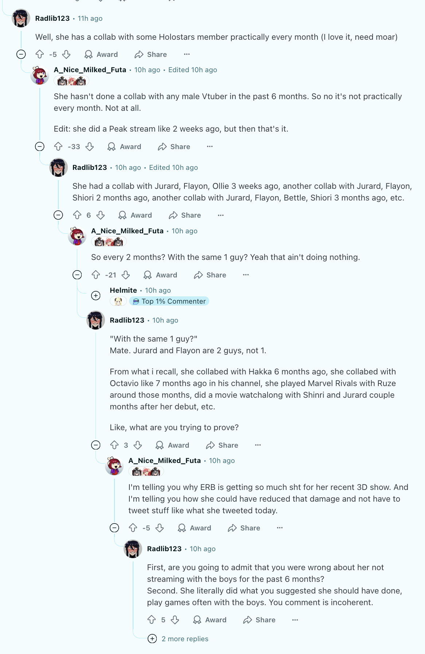Upvote the last comment scored 5
The width and height of the screenshot is (425, 654).
coord(152,620)
